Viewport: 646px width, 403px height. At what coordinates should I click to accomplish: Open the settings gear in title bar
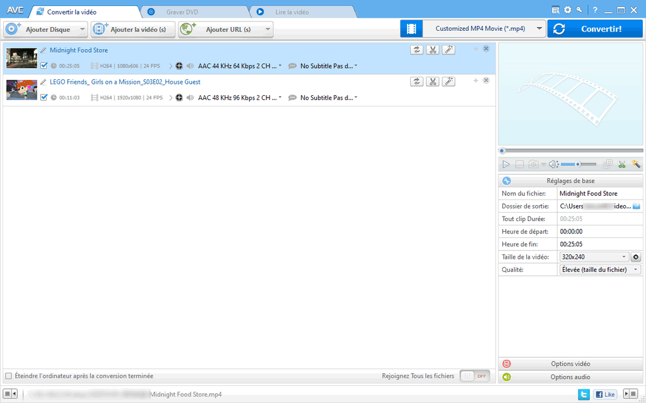click(x=568, y=10)
